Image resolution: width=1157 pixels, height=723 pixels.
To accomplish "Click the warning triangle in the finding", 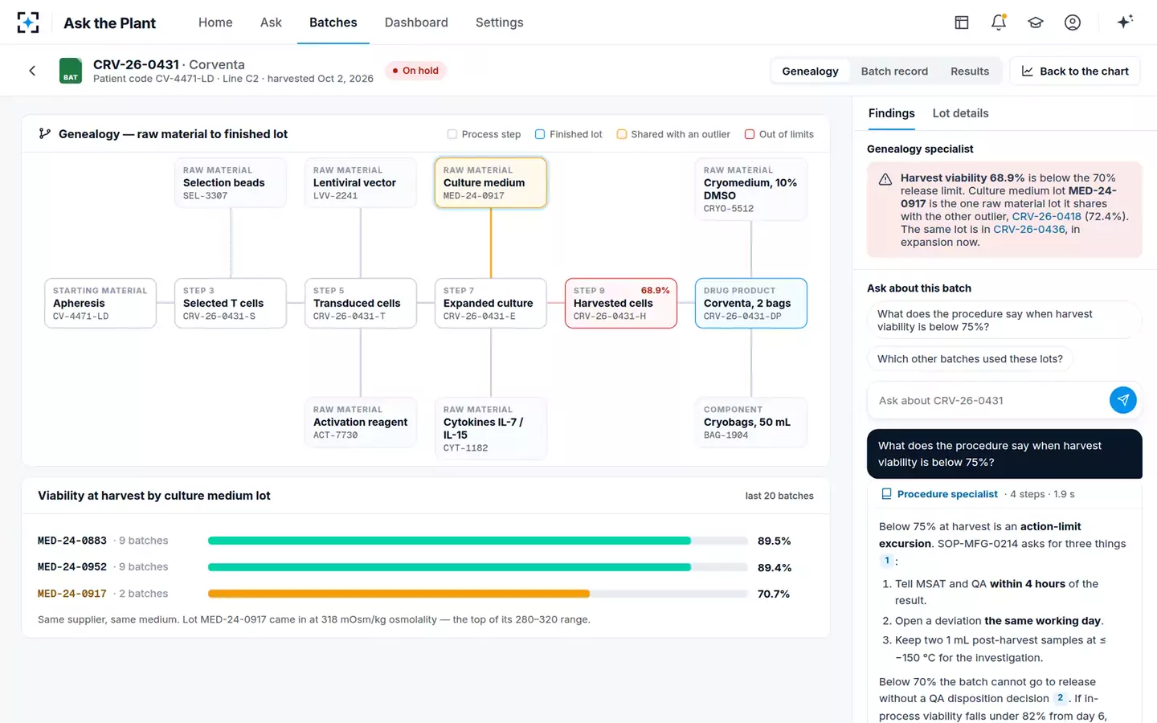I will point(885,179).
